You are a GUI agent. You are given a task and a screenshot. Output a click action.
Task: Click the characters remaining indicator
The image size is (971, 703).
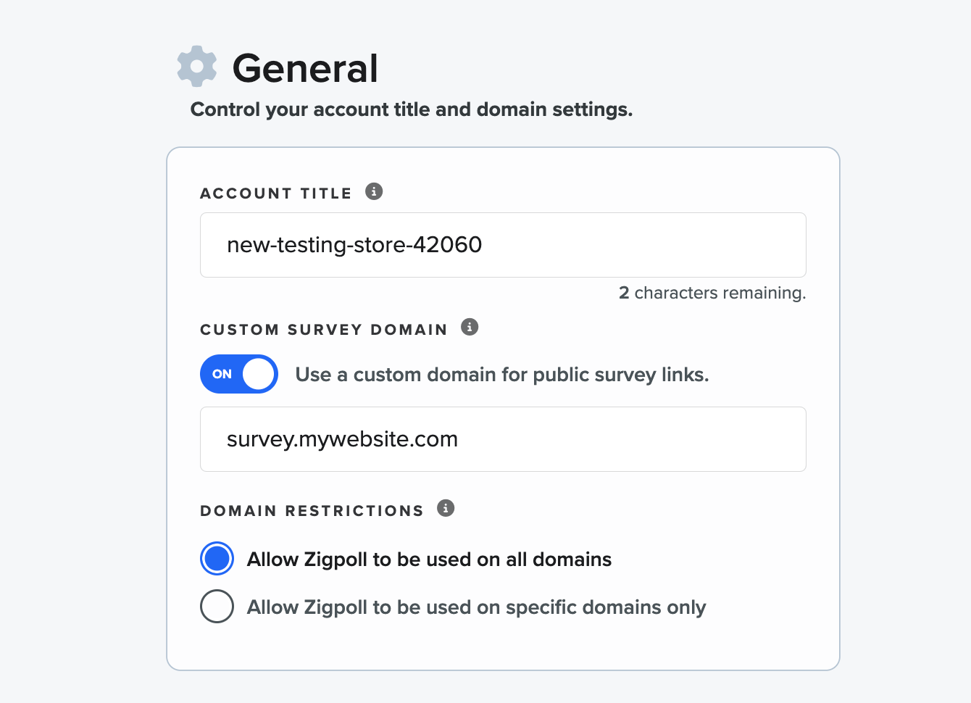click(712, 293)
